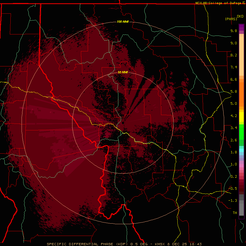Viewport: 246px width, 246px height.
Task: Click the cyan segment of the color bar
Action: pyautogui.click(x=241, y=150)
